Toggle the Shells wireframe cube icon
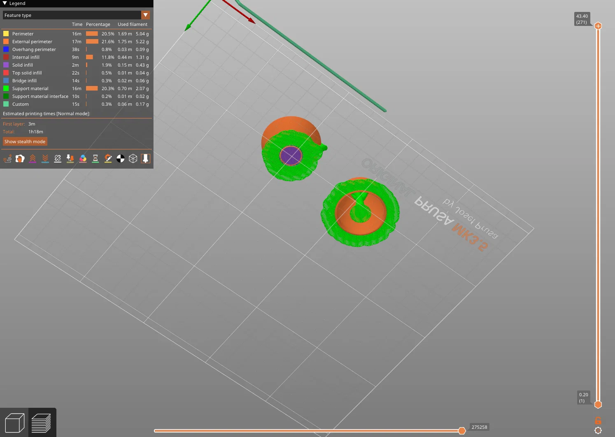 [133, 158]
